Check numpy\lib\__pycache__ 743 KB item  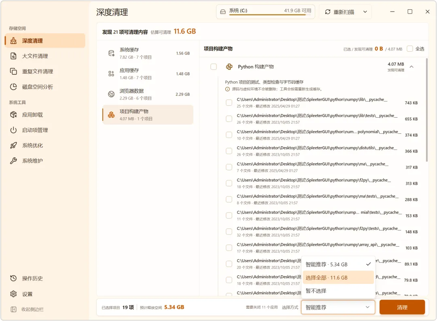pos(229,102)
